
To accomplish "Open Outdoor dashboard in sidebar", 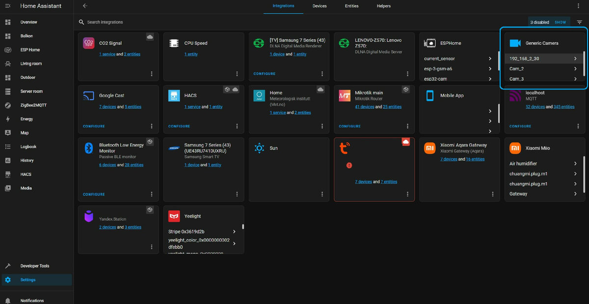I will pyautogui.click(x=37, y=77).
